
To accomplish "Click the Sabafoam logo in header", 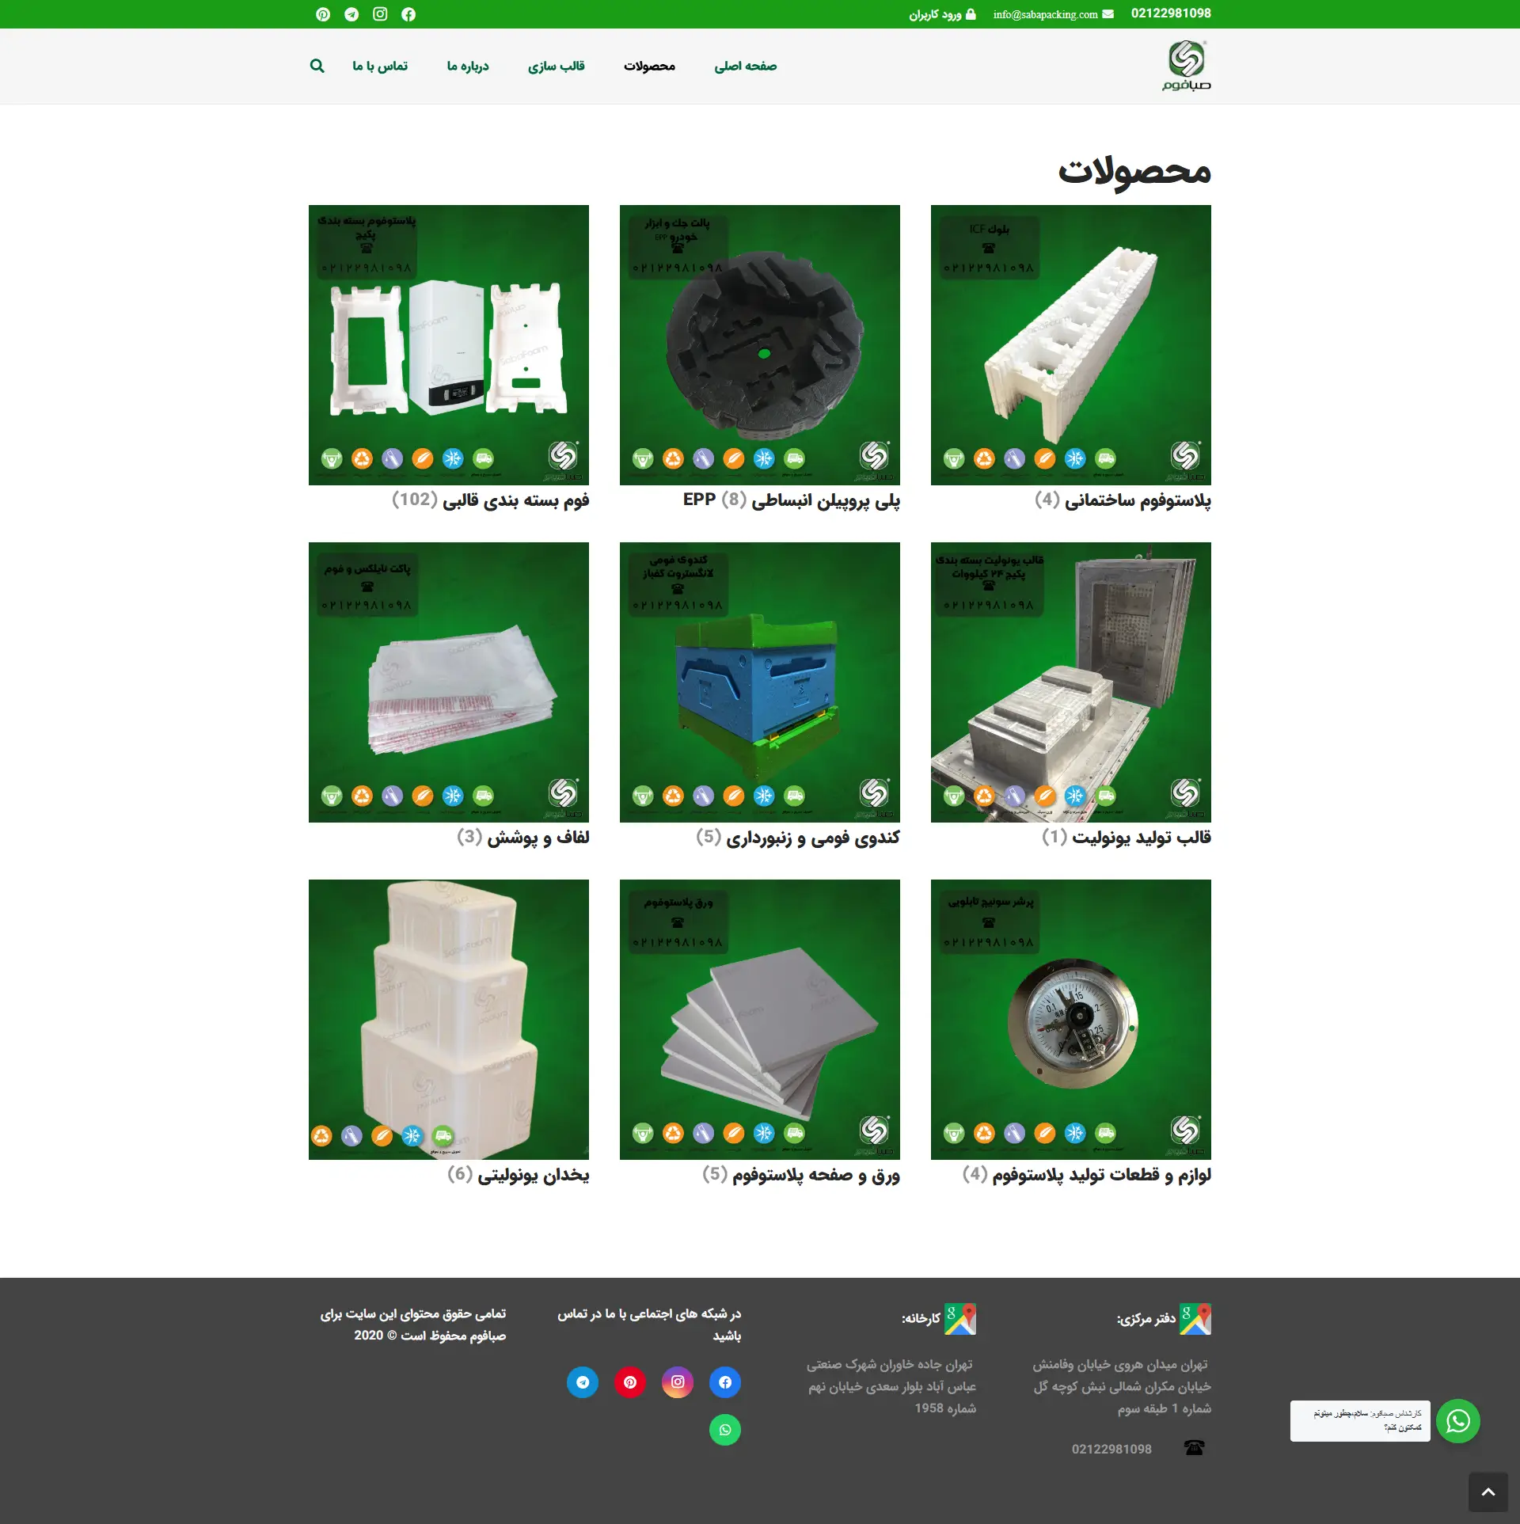I will 1186,66.
